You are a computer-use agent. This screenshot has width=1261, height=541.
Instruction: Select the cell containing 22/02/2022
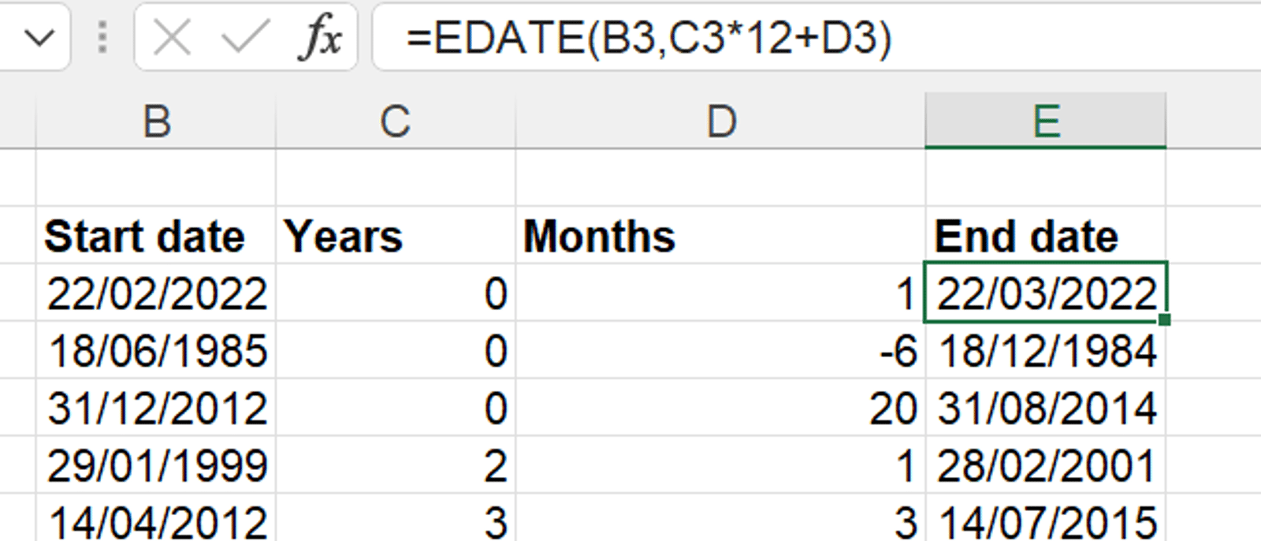156,293
